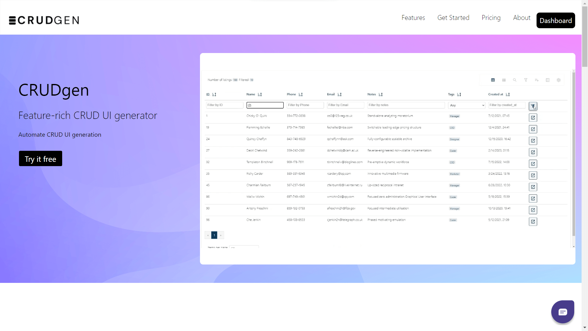Open the Chicky O' Quirk record icon
Screen dimensions: 588x331
click(533, 118)
